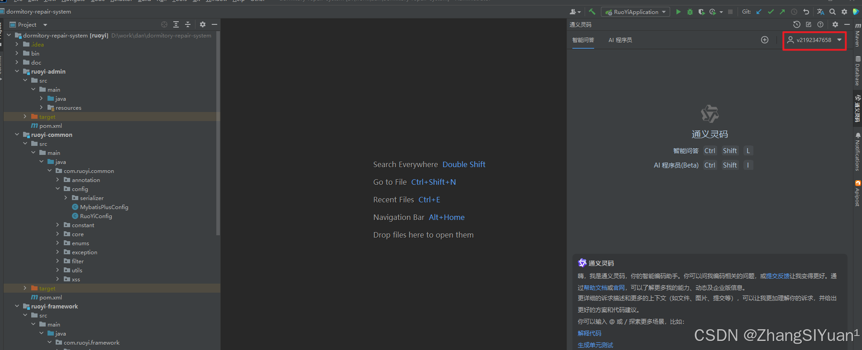
Task: Expand the bin folder
Action: point(17,53)
